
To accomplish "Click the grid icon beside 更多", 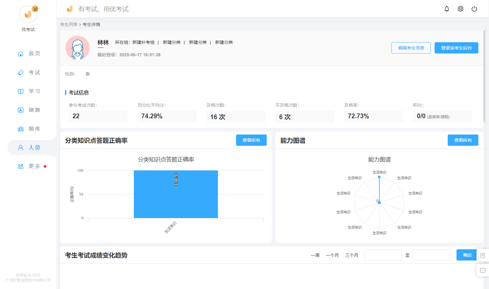I will tap(21, 166).
